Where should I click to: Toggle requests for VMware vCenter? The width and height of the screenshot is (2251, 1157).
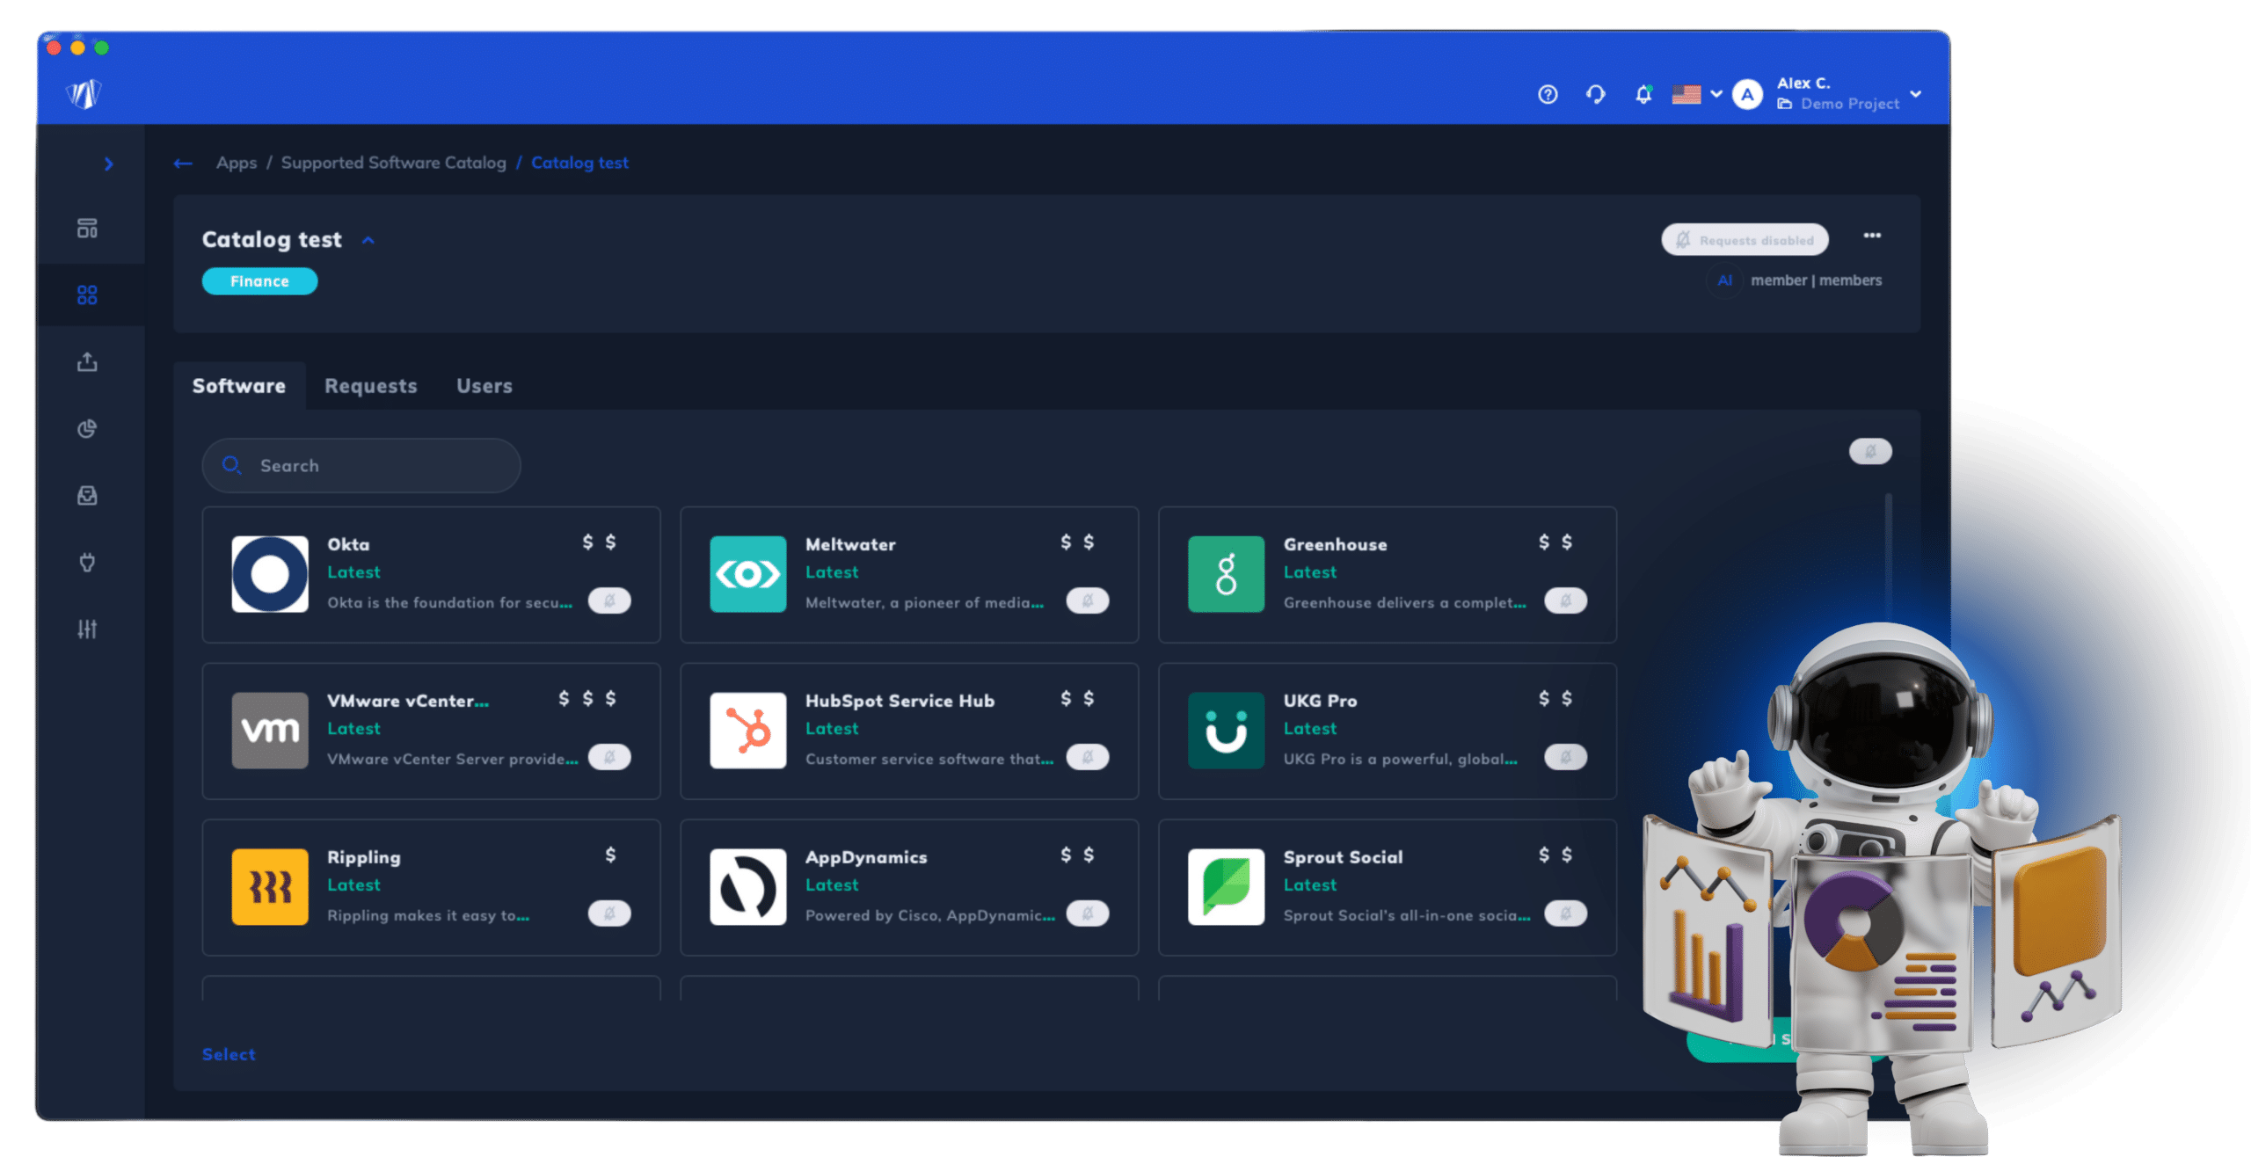[x=609, y=757]
